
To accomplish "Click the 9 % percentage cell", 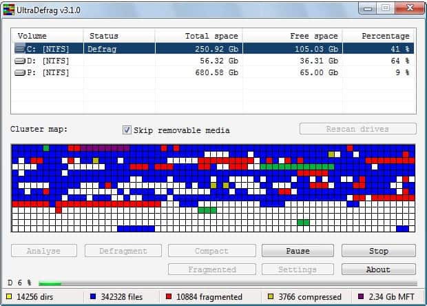I will pos(378,72).
